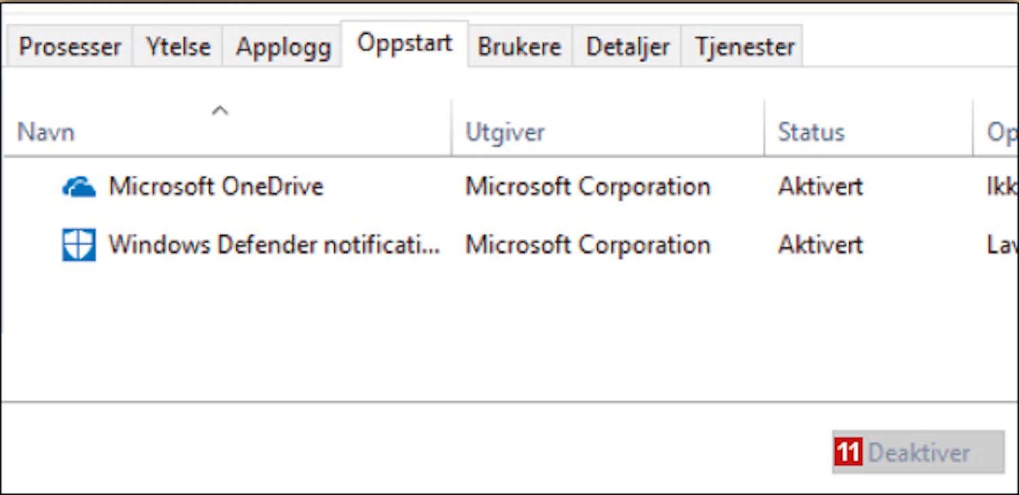This screenshot has width=1019, height=495.
Task: Click Aktivert status for Microsoft OneDrive
Action: pos(820,187)
